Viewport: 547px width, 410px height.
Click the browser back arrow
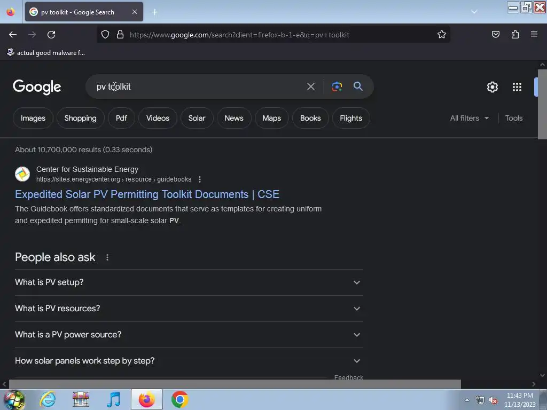click(x=13, y=35)
